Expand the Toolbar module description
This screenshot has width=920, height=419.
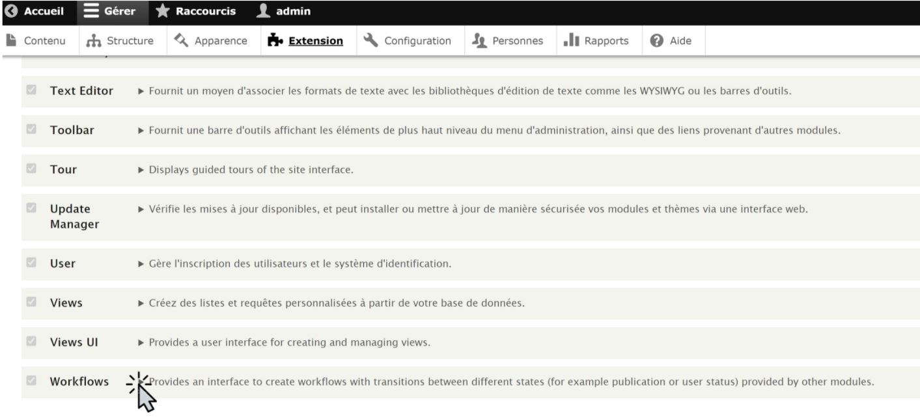point(141,131)
